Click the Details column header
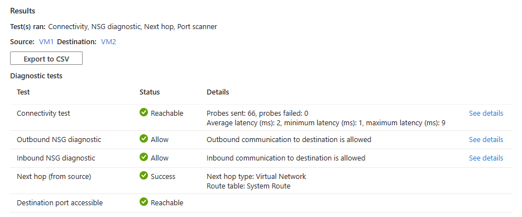Screen dimensions: 522x217 coord(218,92)
